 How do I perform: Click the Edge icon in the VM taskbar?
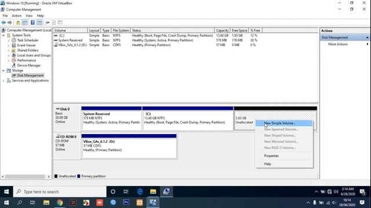click(x=140, y=191)
